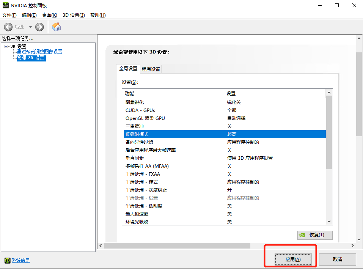This screenshot has width=363, height=269.
Task: Minimize the NVIDIA 控制面板 window
Action: point(320,5)
